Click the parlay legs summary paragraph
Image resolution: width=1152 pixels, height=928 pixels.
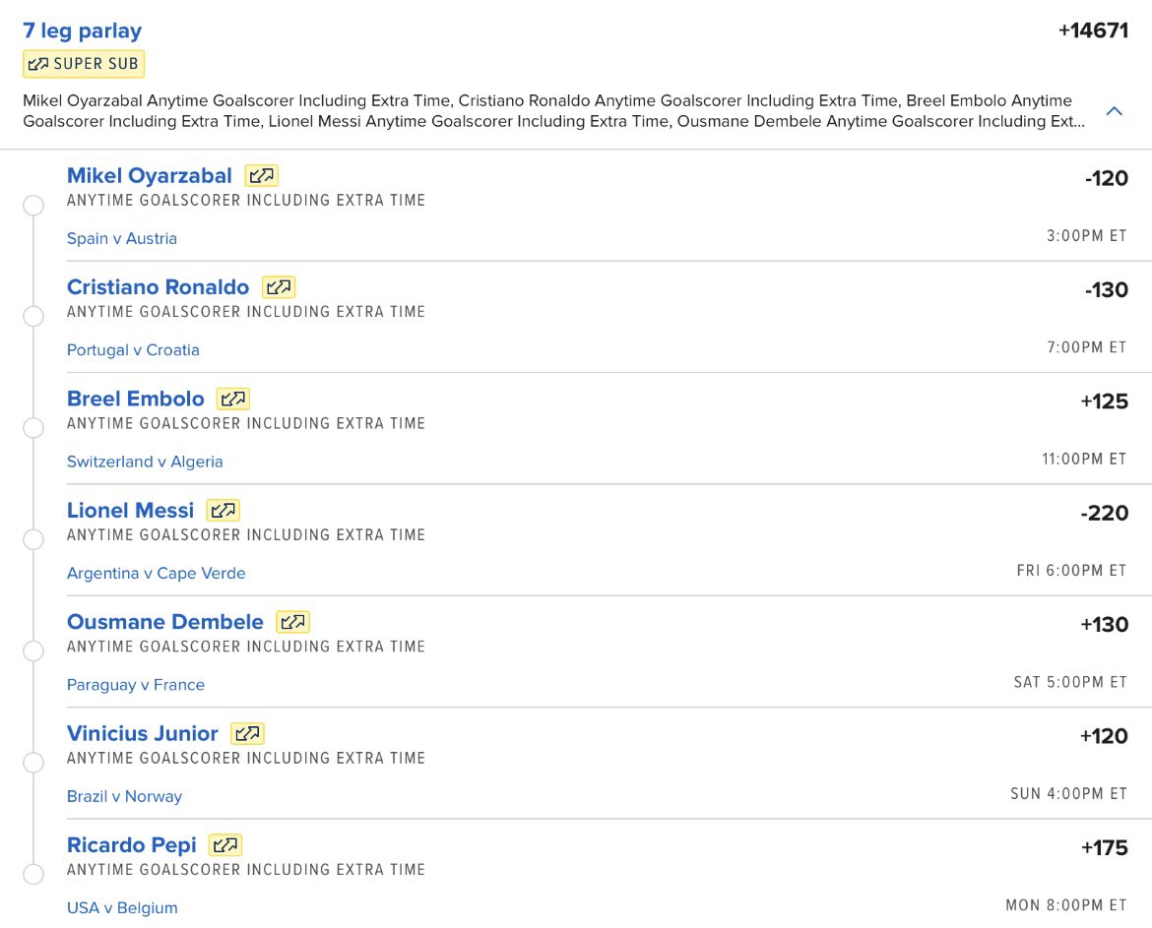[x=554, y=111]
